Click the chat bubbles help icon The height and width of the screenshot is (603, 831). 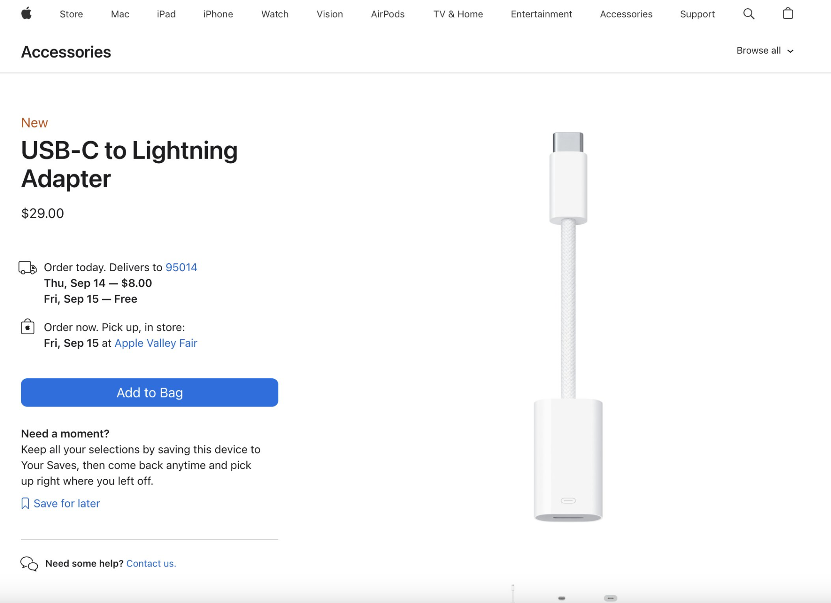tap(29, 564)
